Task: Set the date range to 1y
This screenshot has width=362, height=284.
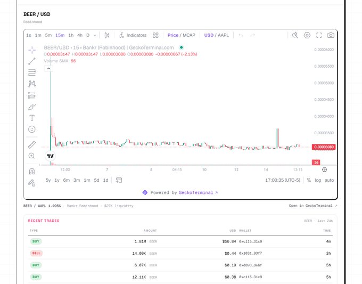Action: 57,180
